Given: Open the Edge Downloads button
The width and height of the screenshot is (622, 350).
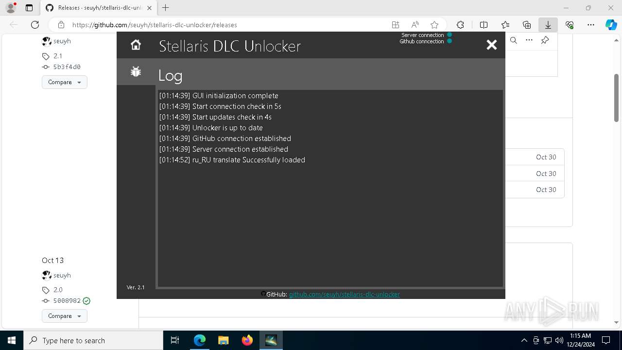Looking at the screenshot, I should [x=548, y=25].
